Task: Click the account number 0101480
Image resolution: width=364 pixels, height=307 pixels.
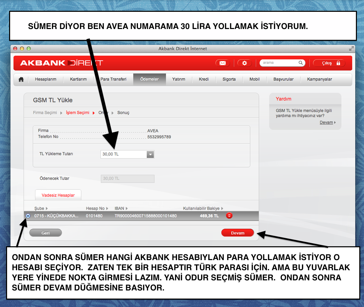Action: point(94,216)
